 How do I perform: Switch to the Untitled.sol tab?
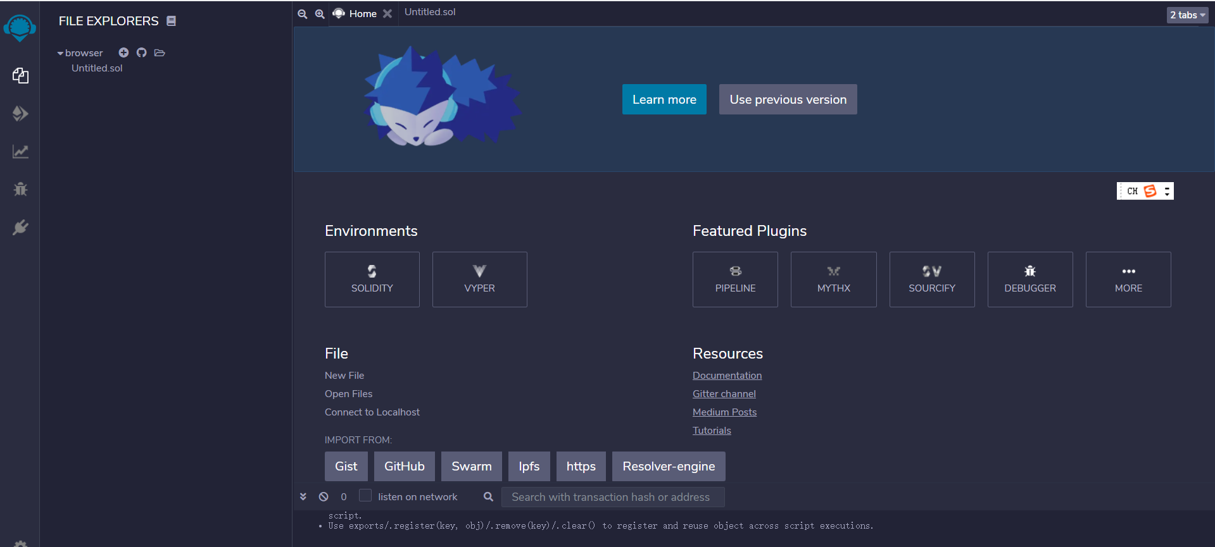430,12
